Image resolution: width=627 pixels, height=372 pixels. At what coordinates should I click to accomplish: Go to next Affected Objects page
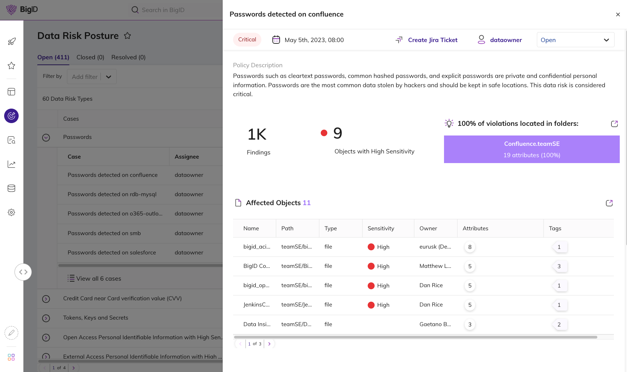269,344
